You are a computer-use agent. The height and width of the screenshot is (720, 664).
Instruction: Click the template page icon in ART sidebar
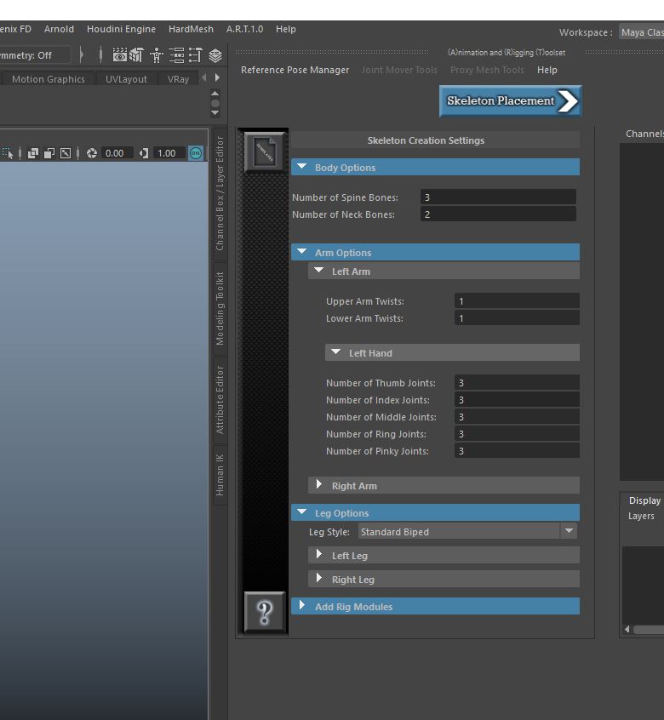click(x=264, y=152)
